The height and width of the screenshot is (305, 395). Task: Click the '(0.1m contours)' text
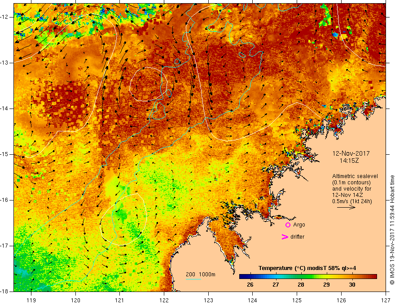351,183
